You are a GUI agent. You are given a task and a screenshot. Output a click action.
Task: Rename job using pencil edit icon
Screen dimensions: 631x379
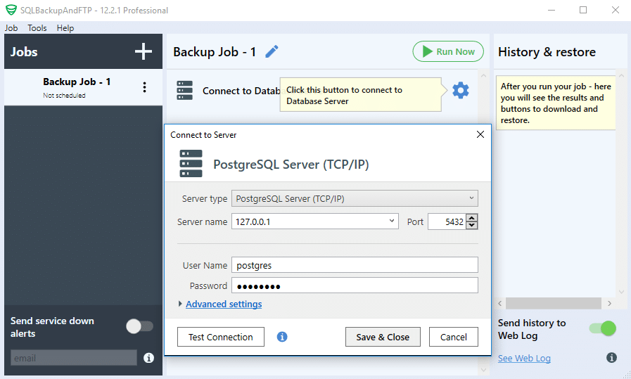(272, 51)
